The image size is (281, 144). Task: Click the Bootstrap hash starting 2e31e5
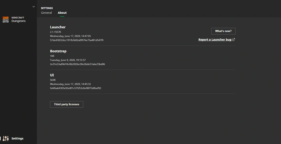[77, 64]
